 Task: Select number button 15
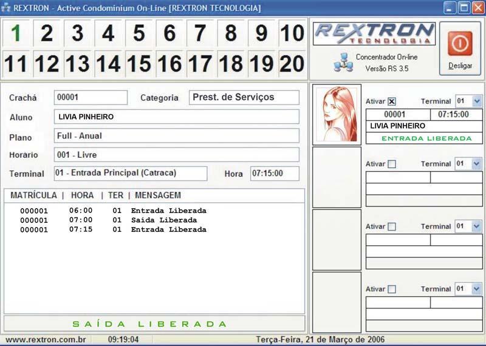[139, 64]
